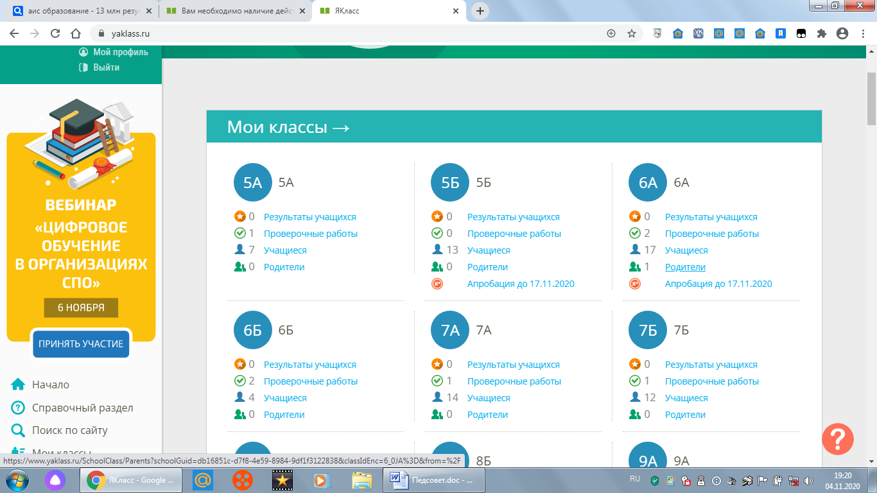Open Результаты учащихся for class 7Б

coord(711,365)
